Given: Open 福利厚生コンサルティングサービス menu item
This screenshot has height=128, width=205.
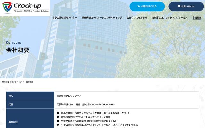Looking at the screenshot, I should tap(169, 18).
